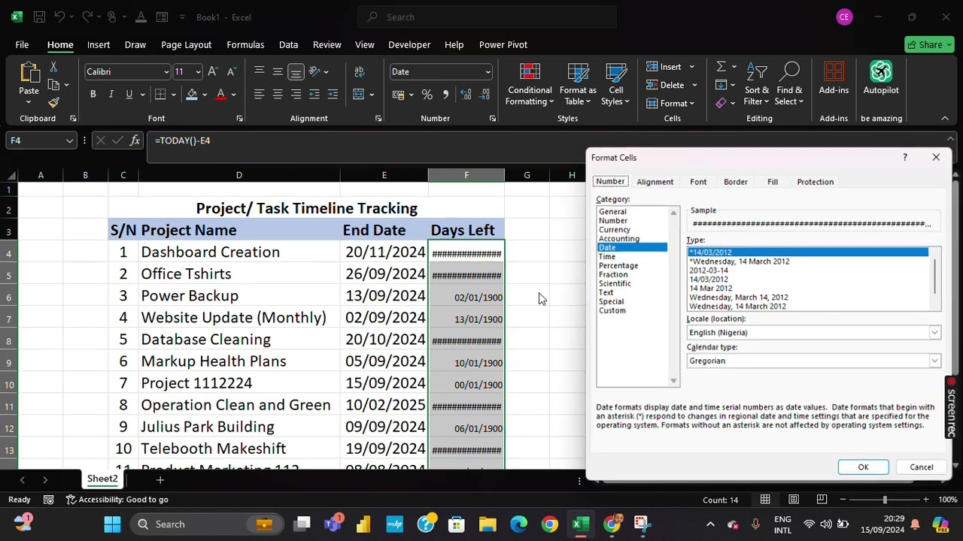Click OK in Format Cells dialog

[863, 467]
